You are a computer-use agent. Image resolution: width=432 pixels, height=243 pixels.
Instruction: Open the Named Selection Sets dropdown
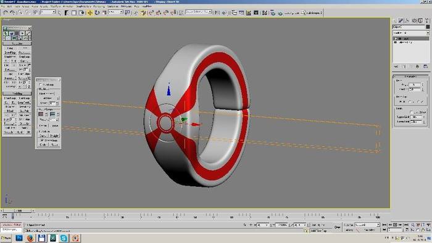199,12
